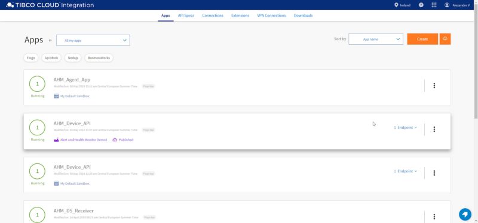
Task: Switch to the Apps tab
Action: [x=166, y=16]
